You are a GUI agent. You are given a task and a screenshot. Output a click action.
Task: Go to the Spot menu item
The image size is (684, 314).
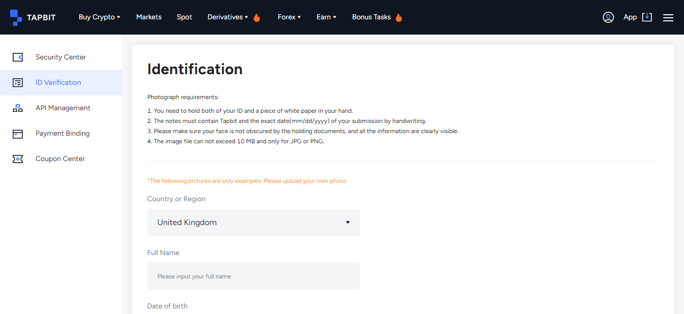point(184,17)
